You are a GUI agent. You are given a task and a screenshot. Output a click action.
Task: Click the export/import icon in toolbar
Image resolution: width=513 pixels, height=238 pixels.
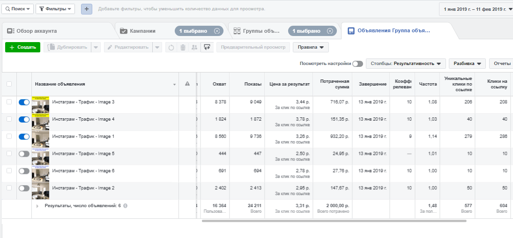tap(207, 47)
